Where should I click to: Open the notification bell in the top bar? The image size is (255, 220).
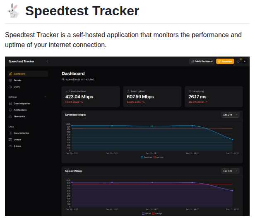238,61
